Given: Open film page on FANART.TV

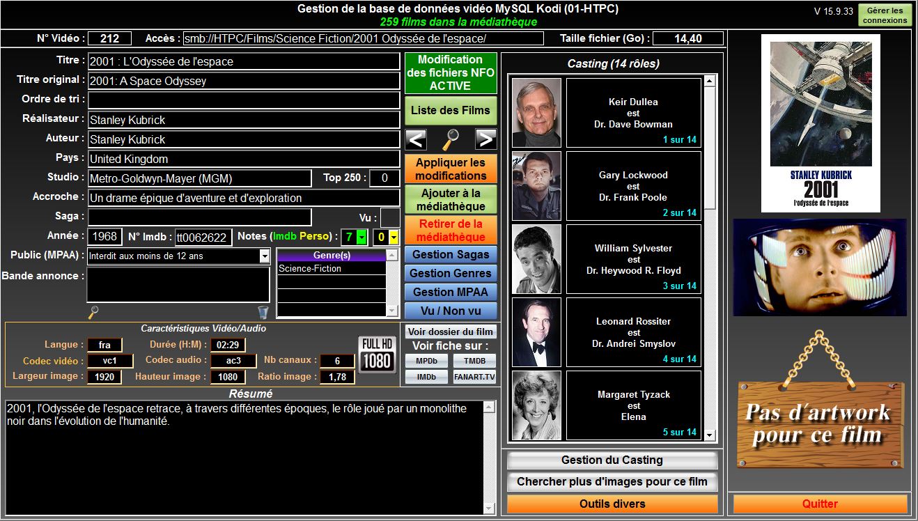Looking at the screenshot, I should (475, 377).
